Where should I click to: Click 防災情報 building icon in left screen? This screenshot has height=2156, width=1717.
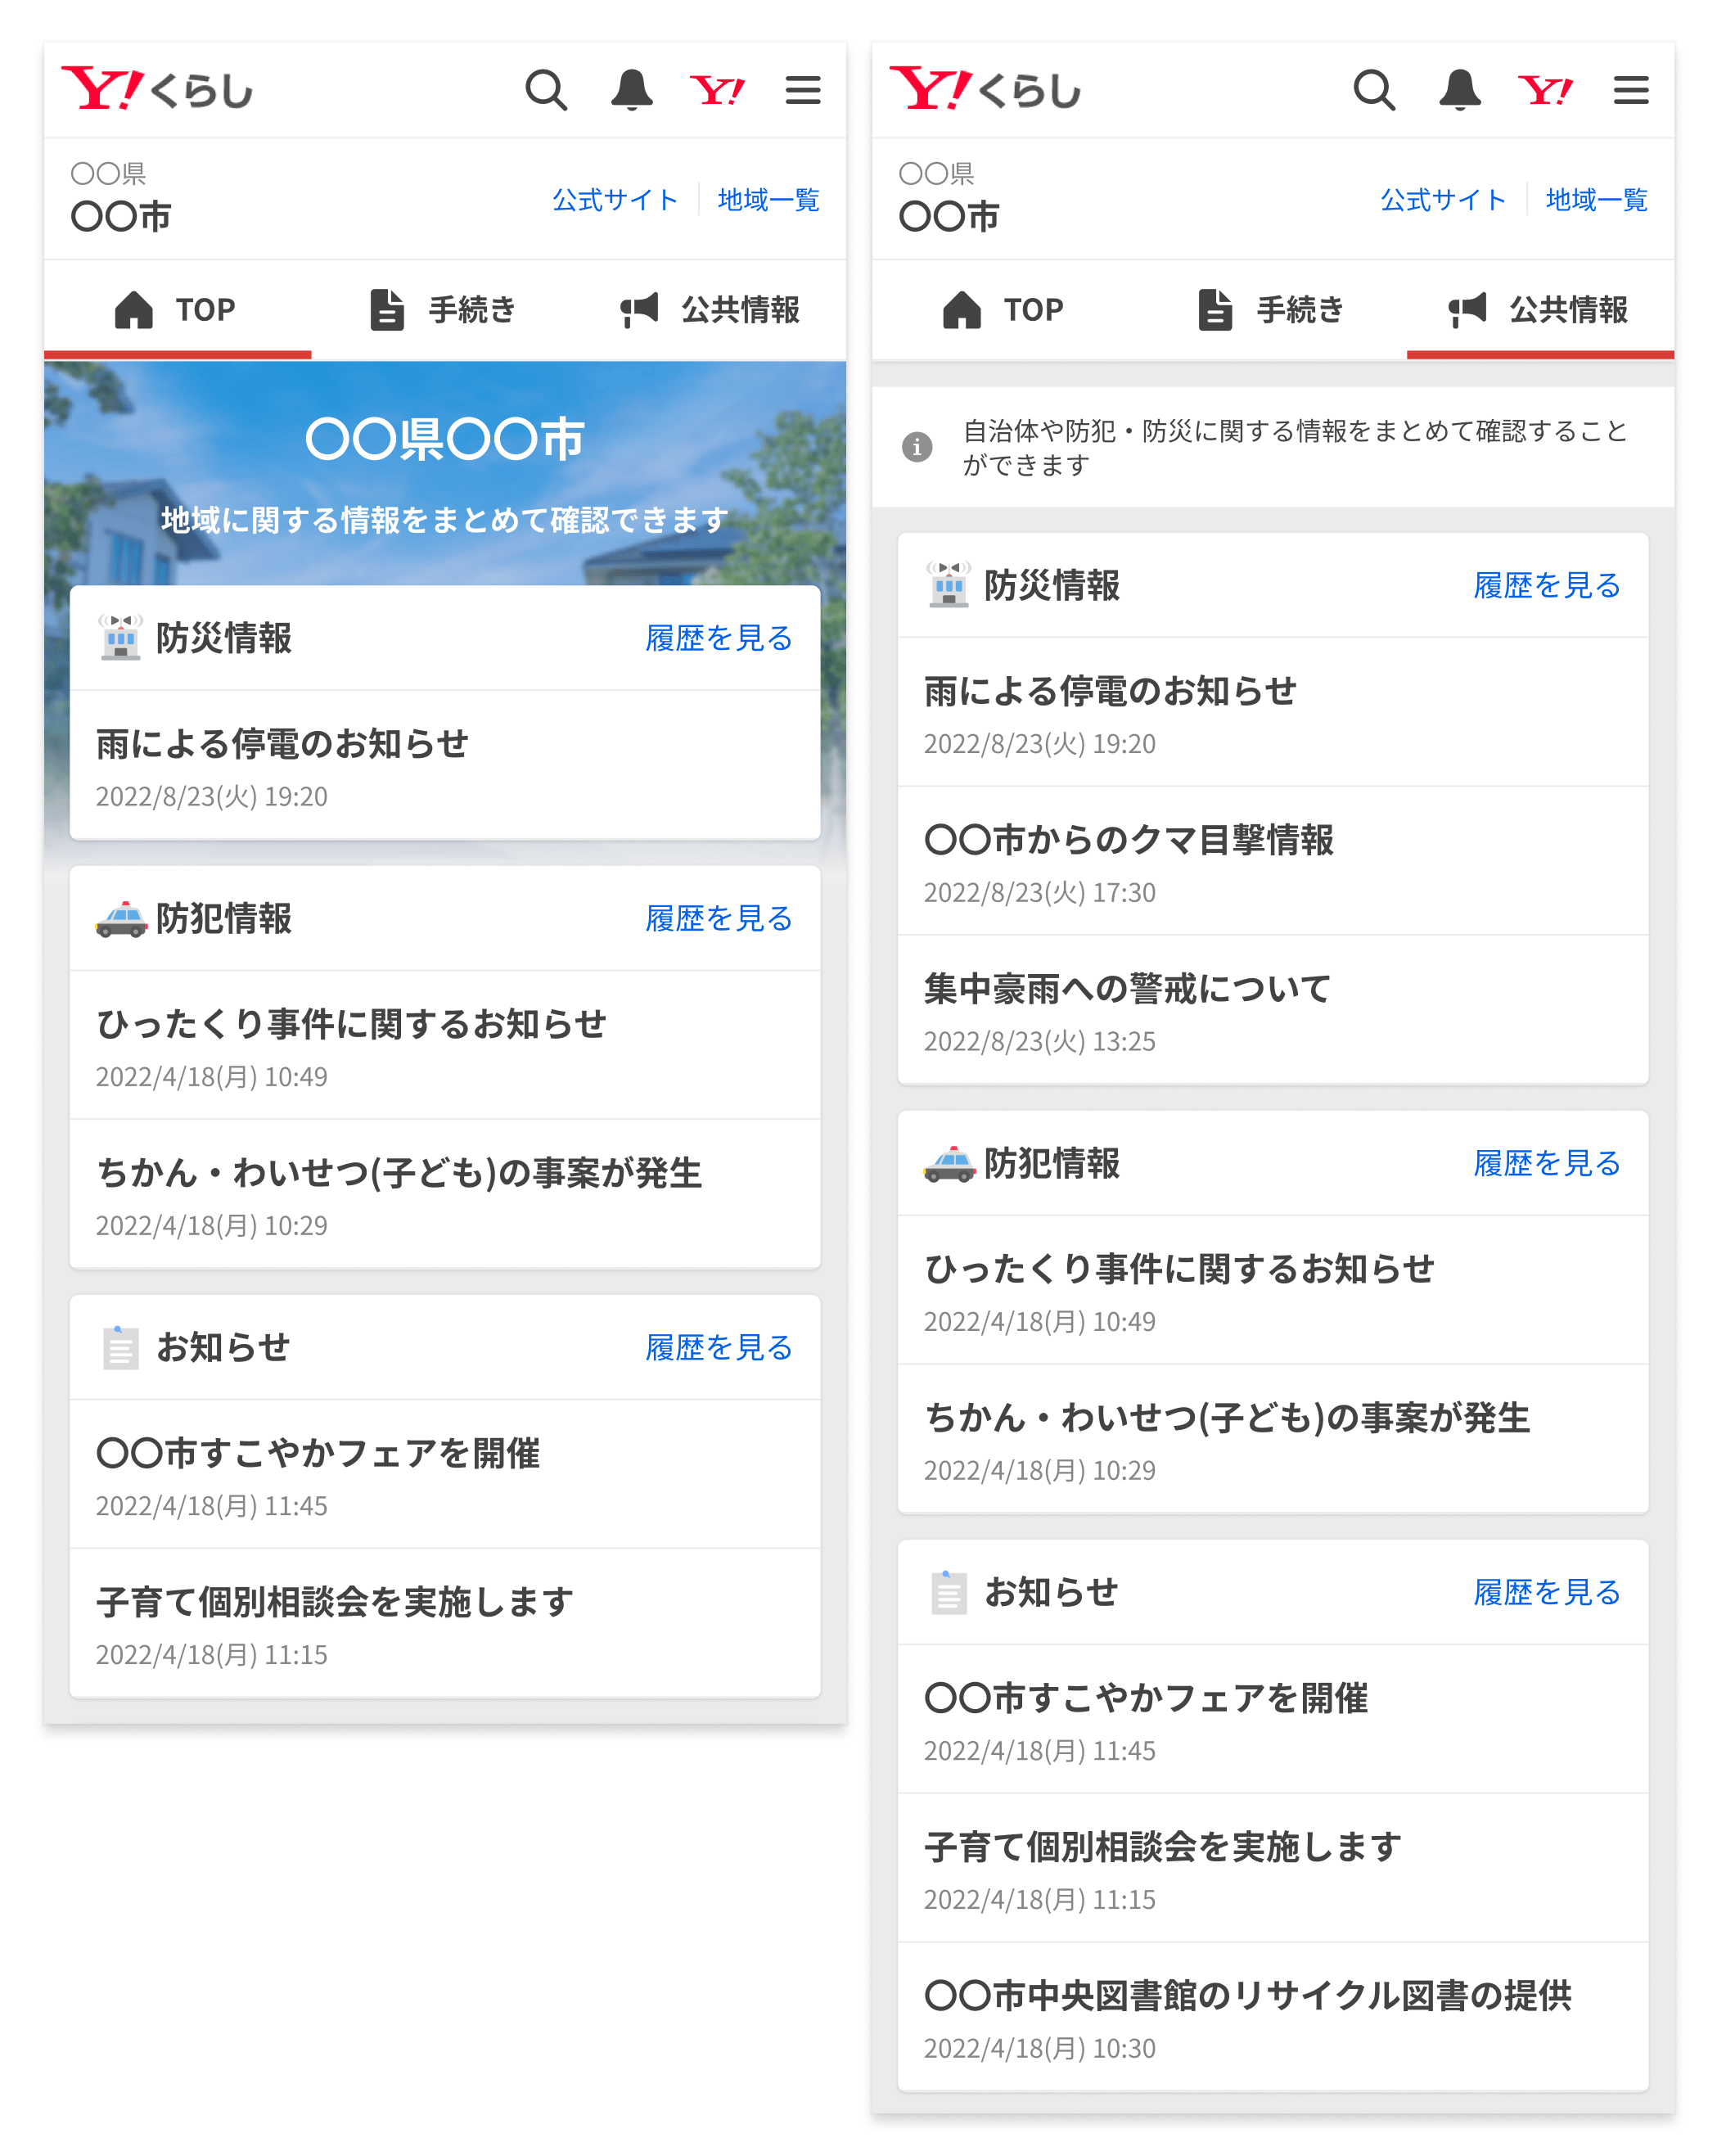tap(121, 638)
